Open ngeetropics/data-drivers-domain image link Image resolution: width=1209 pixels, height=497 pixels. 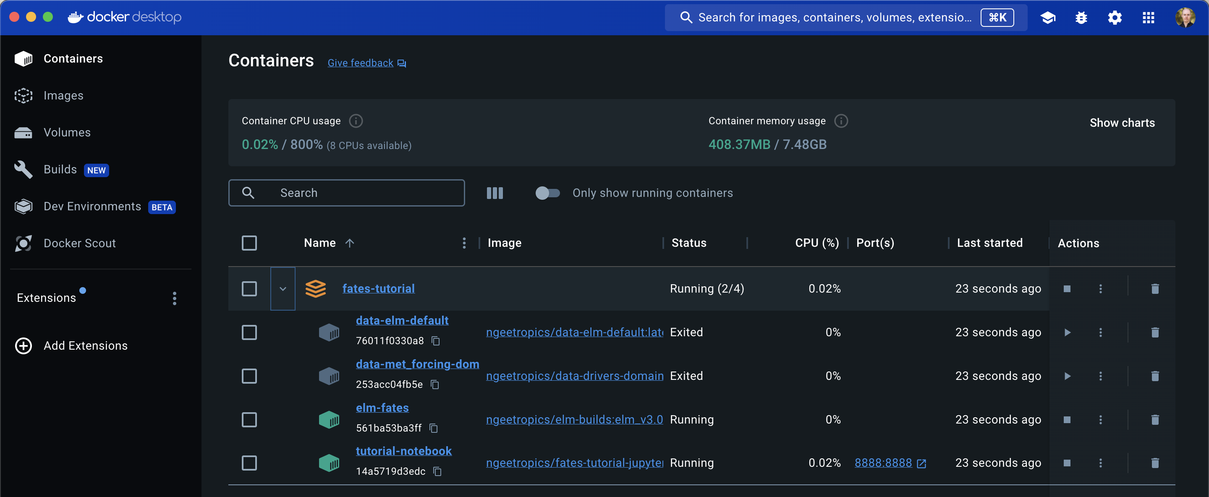pos(574,376)
